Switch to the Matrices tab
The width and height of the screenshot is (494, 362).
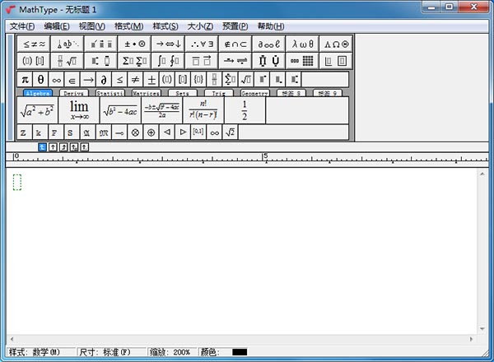(x=147, y=94)
